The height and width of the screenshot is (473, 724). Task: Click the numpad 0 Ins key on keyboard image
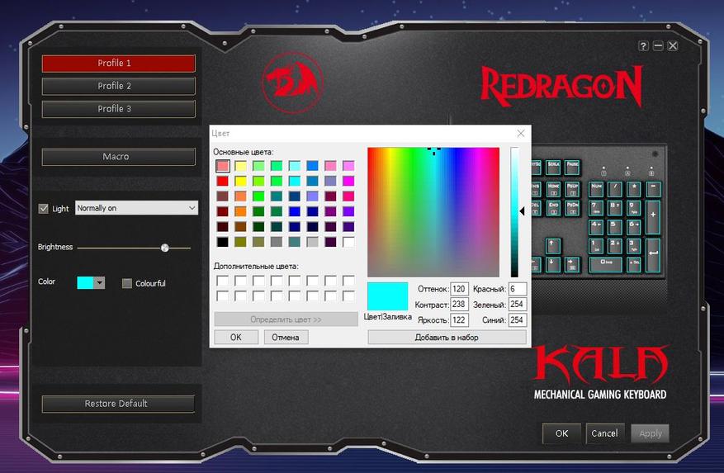point(606,265)
